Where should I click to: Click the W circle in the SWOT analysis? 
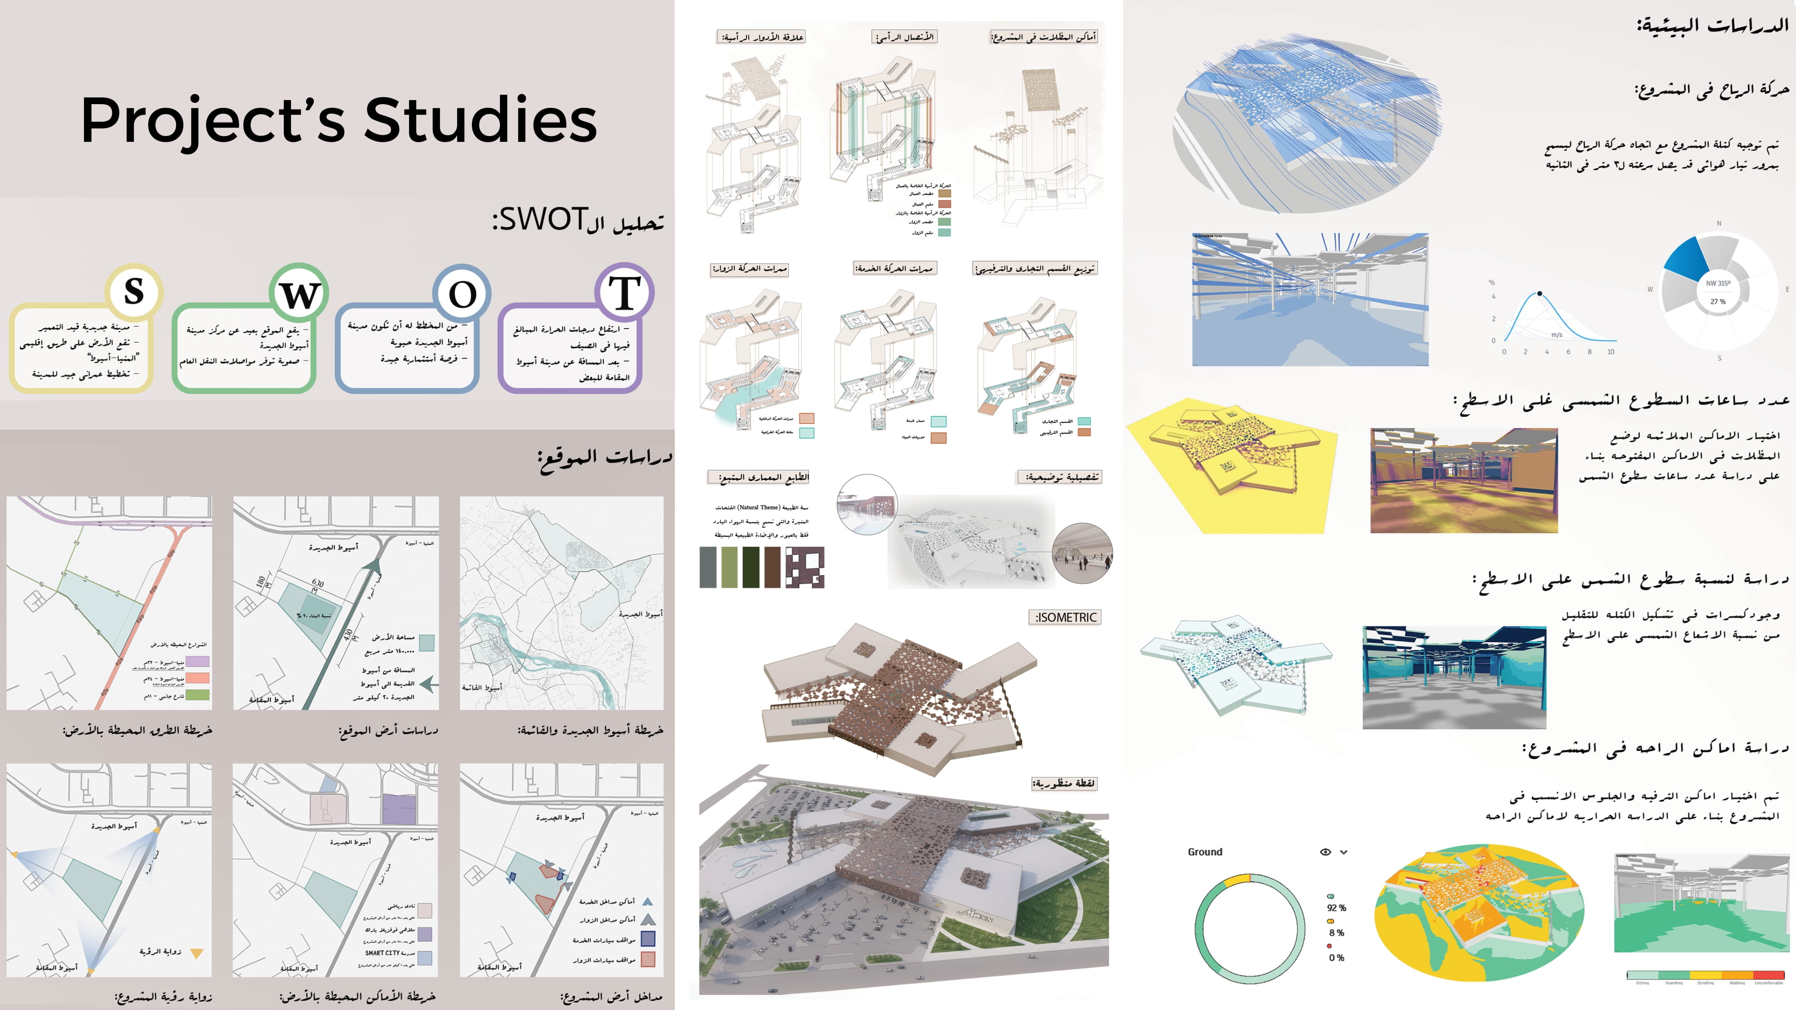pyautogui.click(x=299, y=292)
